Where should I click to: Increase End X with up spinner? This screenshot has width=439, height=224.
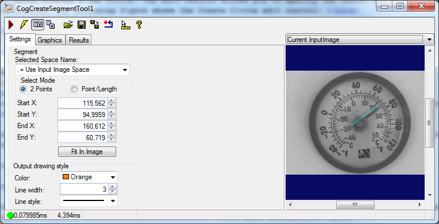[111, 123]
